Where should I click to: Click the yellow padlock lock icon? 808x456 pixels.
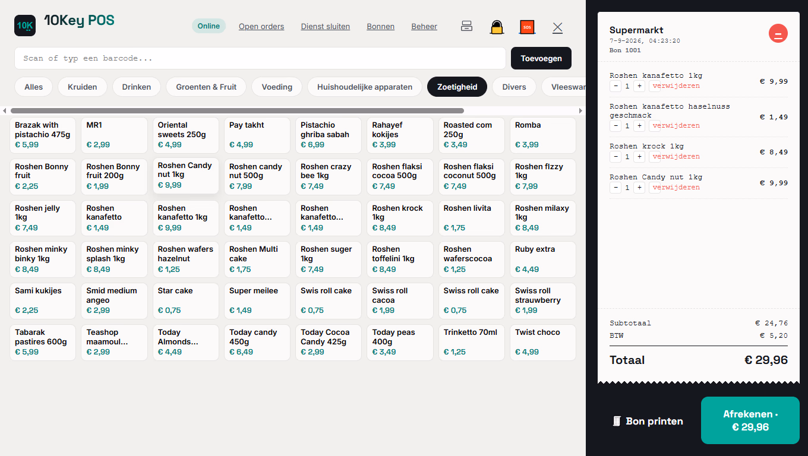[497, 27]
